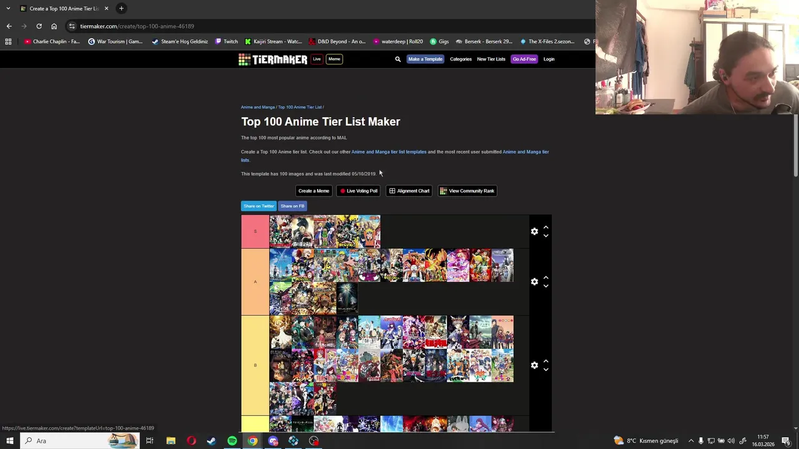The height and width of the screenshot is (449, 799).
Task: Move the B tier row up with arrow
Action: [546, 362]
